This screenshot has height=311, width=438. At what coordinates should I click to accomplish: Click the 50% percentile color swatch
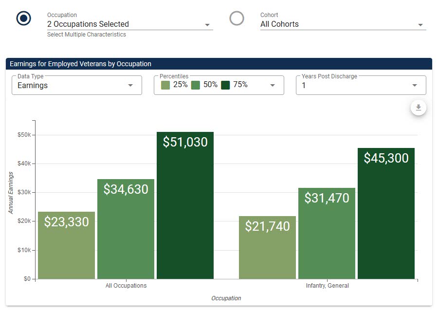pyautogui.click(x=196, y=85)
